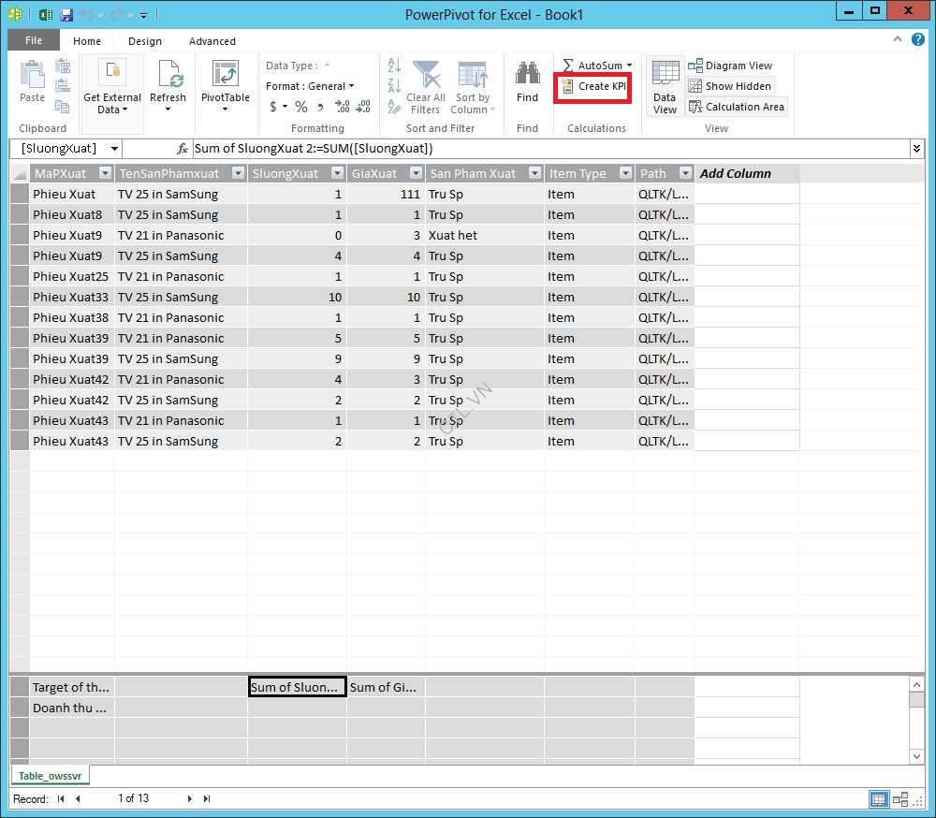
Task: Click Get External Data icon
Action: click(112, 73)
